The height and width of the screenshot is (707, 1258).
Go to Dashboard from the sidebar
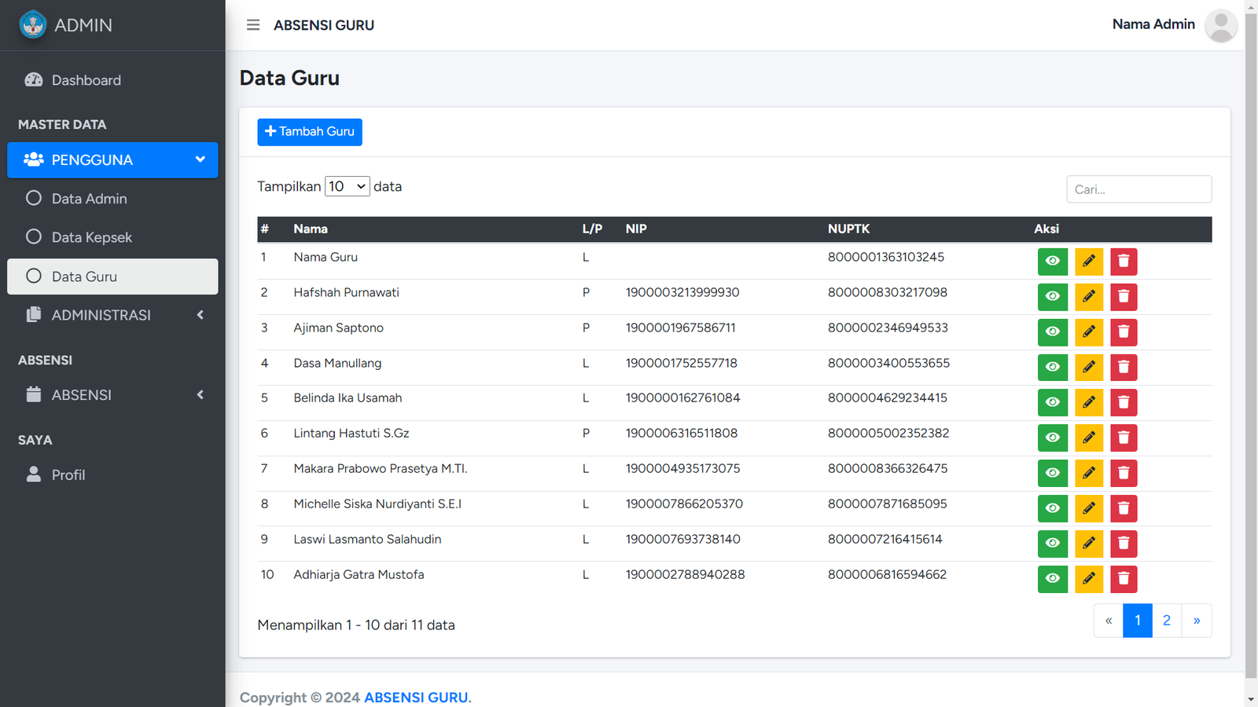pyautogui.click(x=86, y=80)
